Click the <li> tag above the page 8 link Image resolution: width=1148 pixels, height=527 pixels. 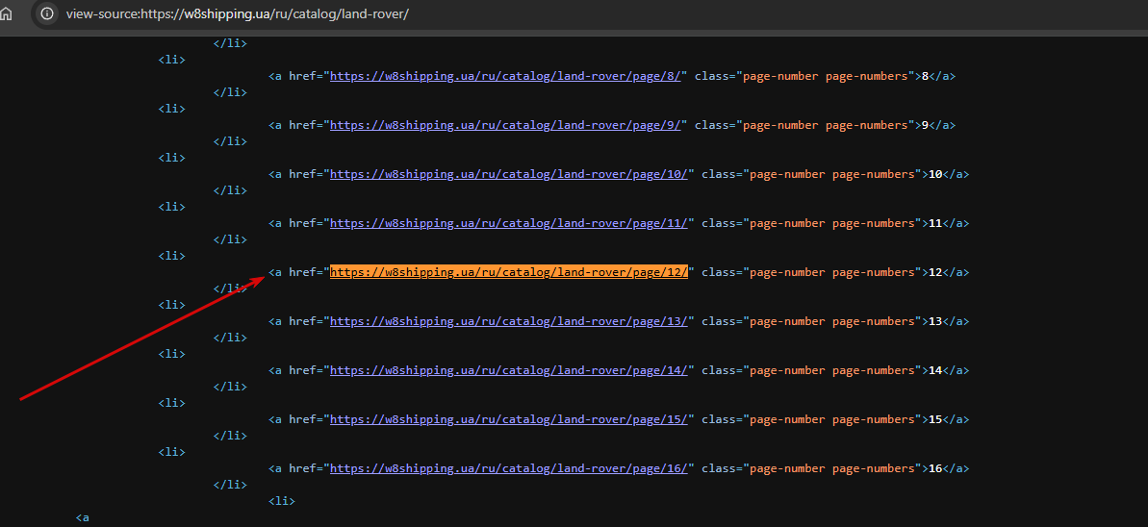click(x=171, y=60)
